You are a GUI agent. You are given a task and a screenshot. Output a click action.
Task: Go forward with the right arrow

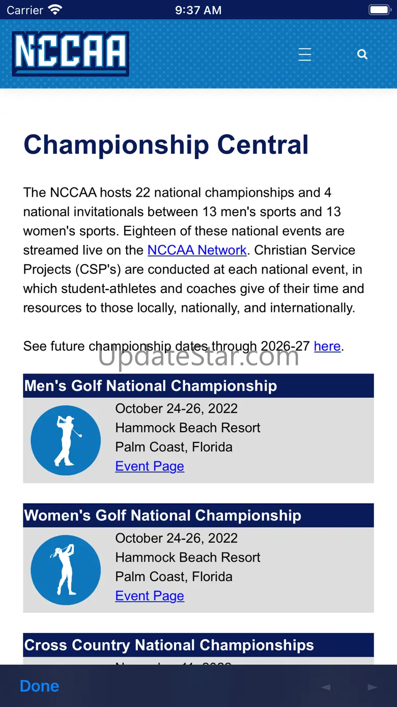[x=373, y=687]
